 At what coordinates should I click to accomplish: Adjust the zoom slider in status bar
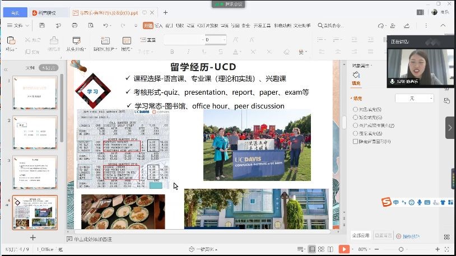(x=401, y=249)
